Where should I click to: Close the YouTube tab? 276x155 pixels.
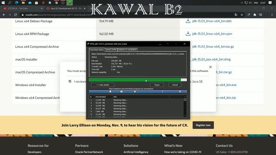41,8
